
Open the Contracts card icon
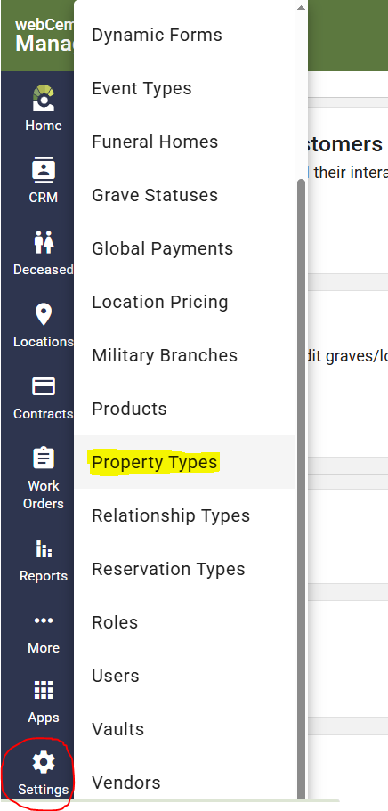pyautogui.click(x=44, y=386)
